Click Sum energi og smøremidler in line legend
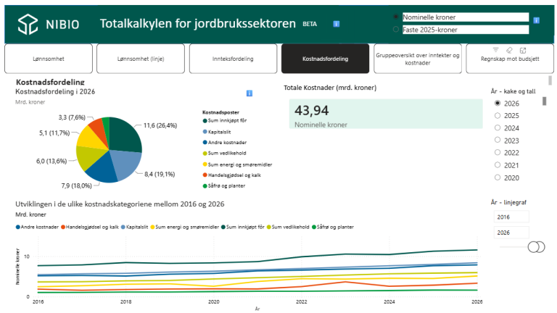This screenshot has width=557, height=313. click(x=185, y=227)
